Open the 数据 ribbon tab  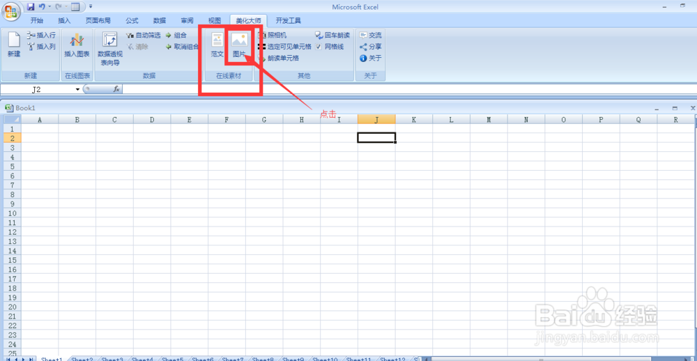pos(160,20)
